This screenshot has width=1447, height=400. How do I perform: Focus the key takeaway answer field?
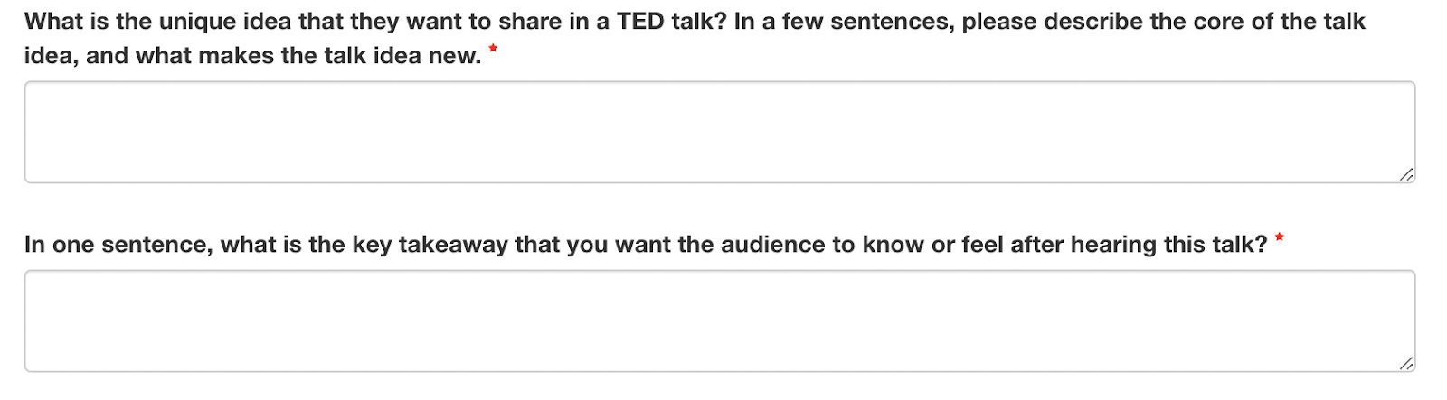[719, 321]
